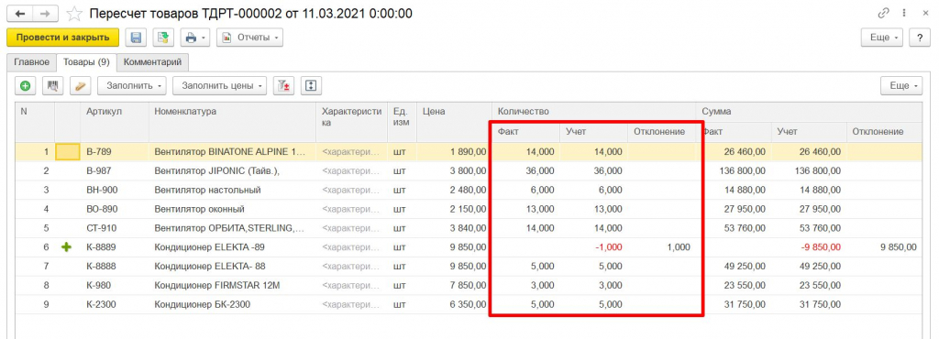Add document to favorites with star icon
Screen dimensions: 939x339
click(x=74, y=13)
